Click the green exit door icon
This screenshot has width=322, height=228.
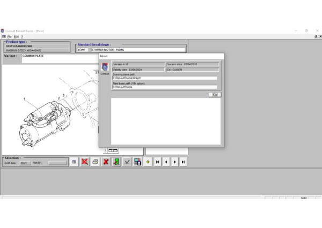click(116, 162)
